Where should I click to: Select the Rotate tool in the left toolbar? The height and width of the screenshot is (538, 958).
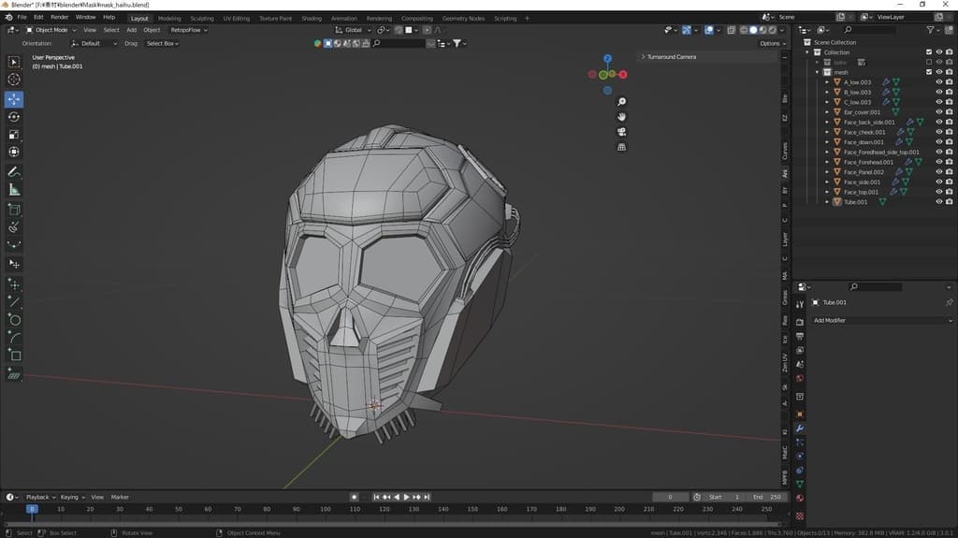coord(14,117)
